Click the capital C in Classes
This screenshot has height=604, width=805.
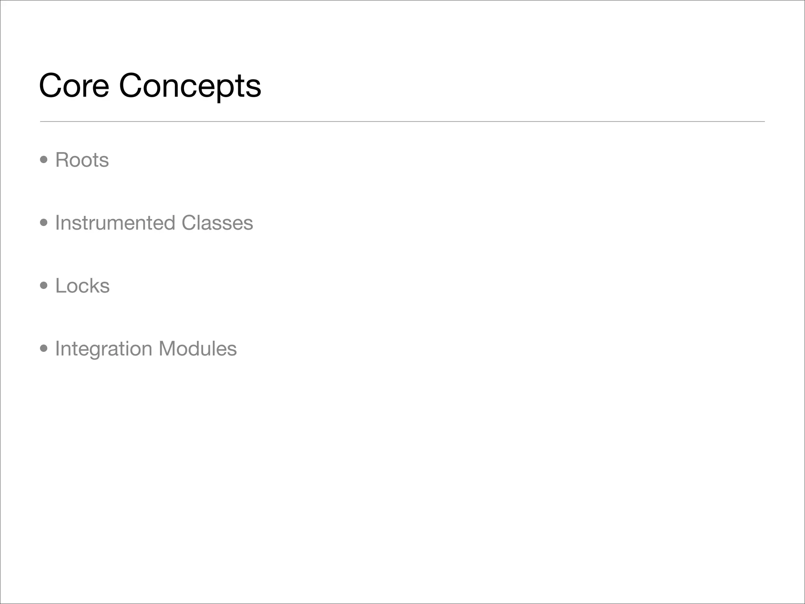[x=189, y=223]
